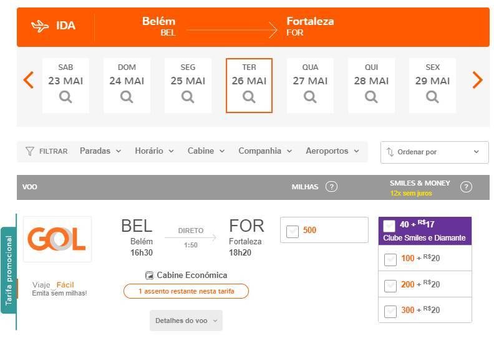
Task: Open the Milhas help question mark
Action: click(331, 187)
